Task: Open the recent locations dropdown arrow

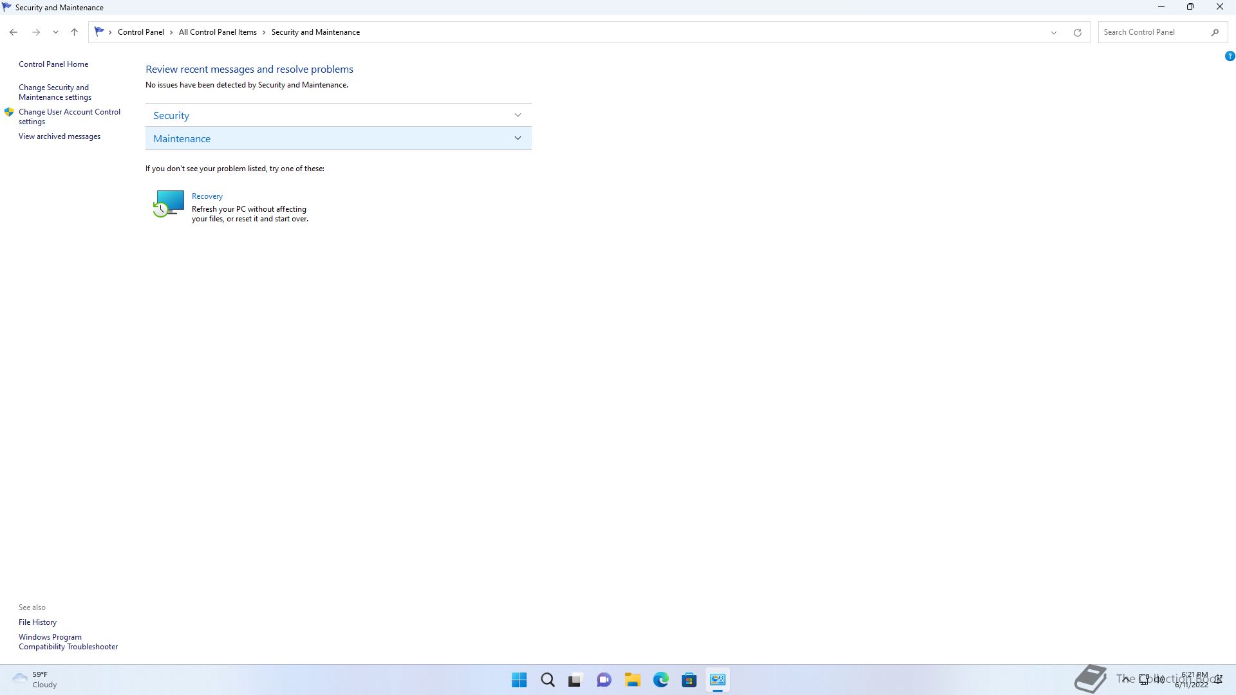Action: (55, 32)
